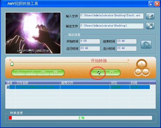Click the timeline slider handle

12,64
